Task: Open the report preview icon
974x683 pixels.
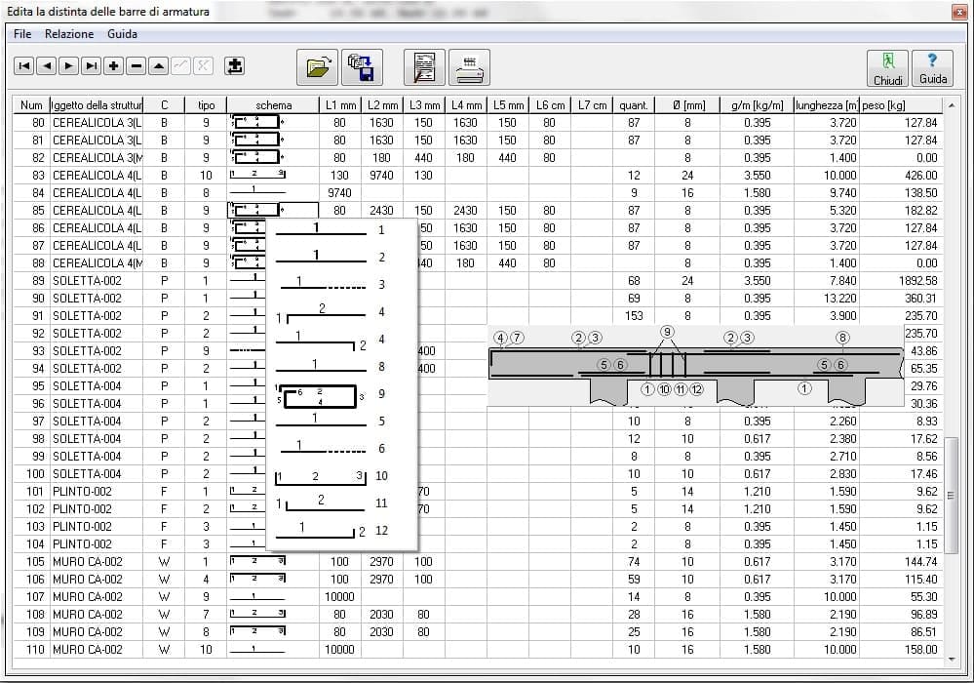Action: point(424,66)
